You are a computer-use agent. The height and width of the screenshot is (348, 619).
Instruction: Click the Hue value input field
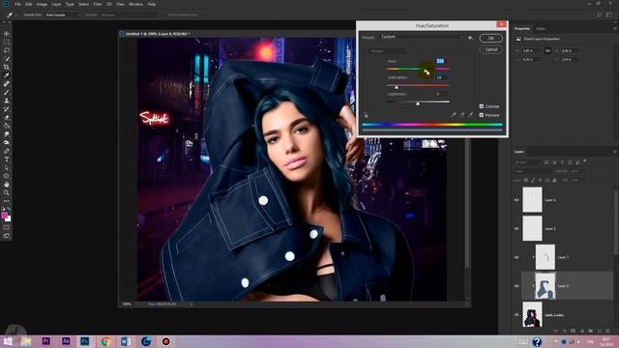tap(441, 61)
